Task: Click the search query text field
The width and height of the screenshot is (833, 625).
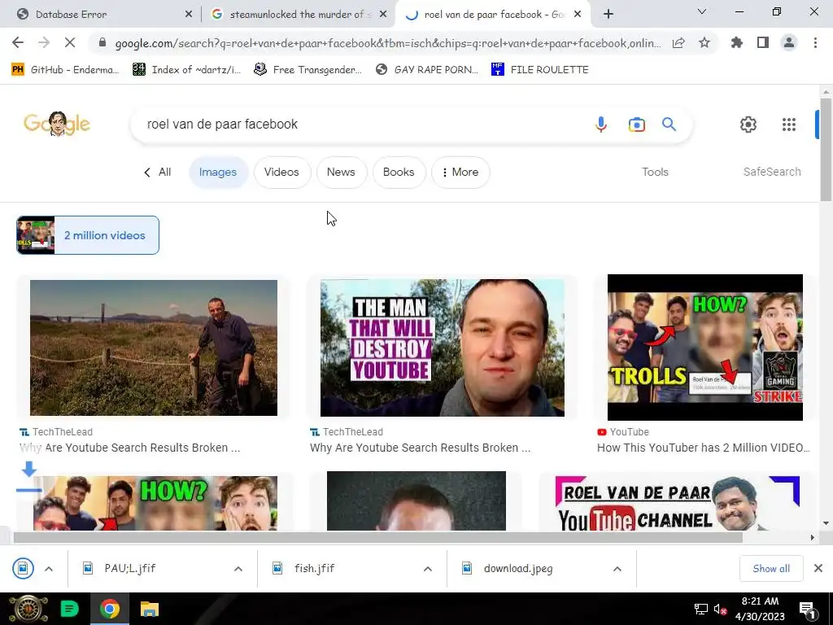Action: point(361,125)
